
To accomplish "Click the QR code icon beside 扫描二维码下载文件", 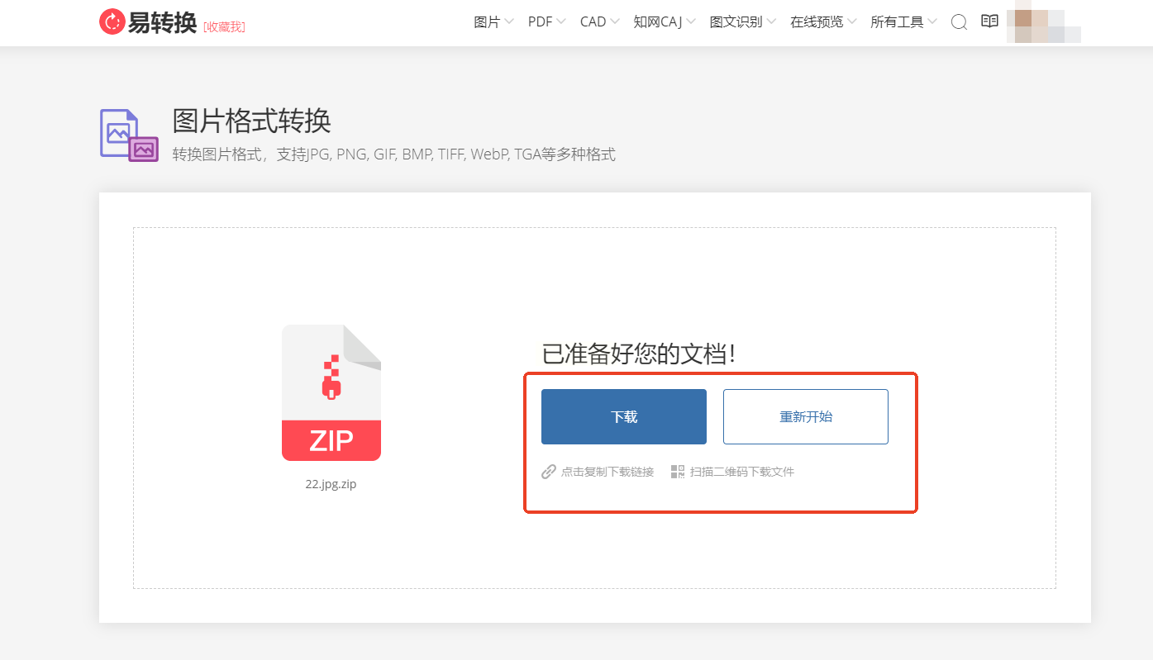I will click(678, 472).
